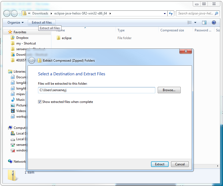This screenshot has height=186, width=223.
Task: Open the Dropbox favorites folder icon
Action: pos(13,38)
